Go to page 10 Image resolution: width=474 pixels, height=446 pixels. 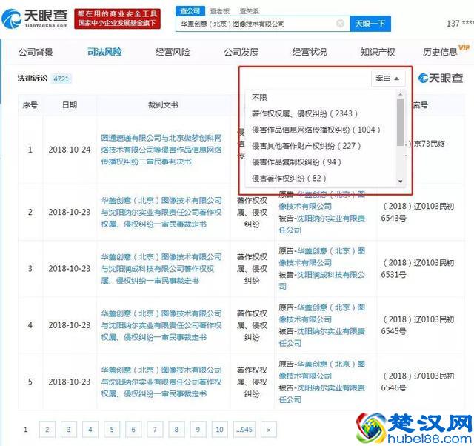(x=219, y=430)
